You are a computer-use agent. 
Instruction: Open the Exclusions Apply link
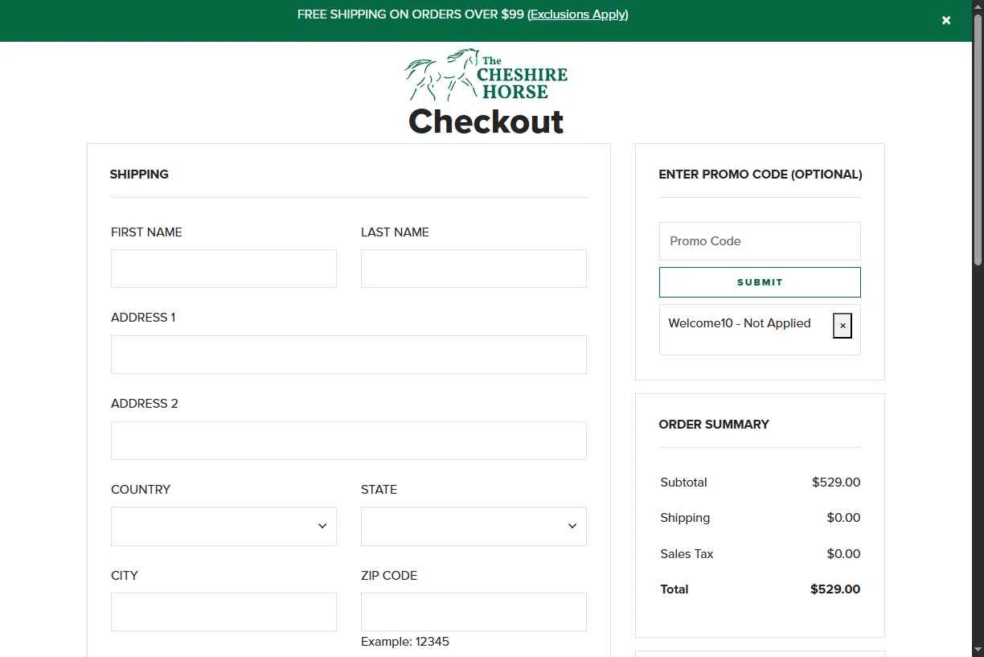(x=578, y=14)
